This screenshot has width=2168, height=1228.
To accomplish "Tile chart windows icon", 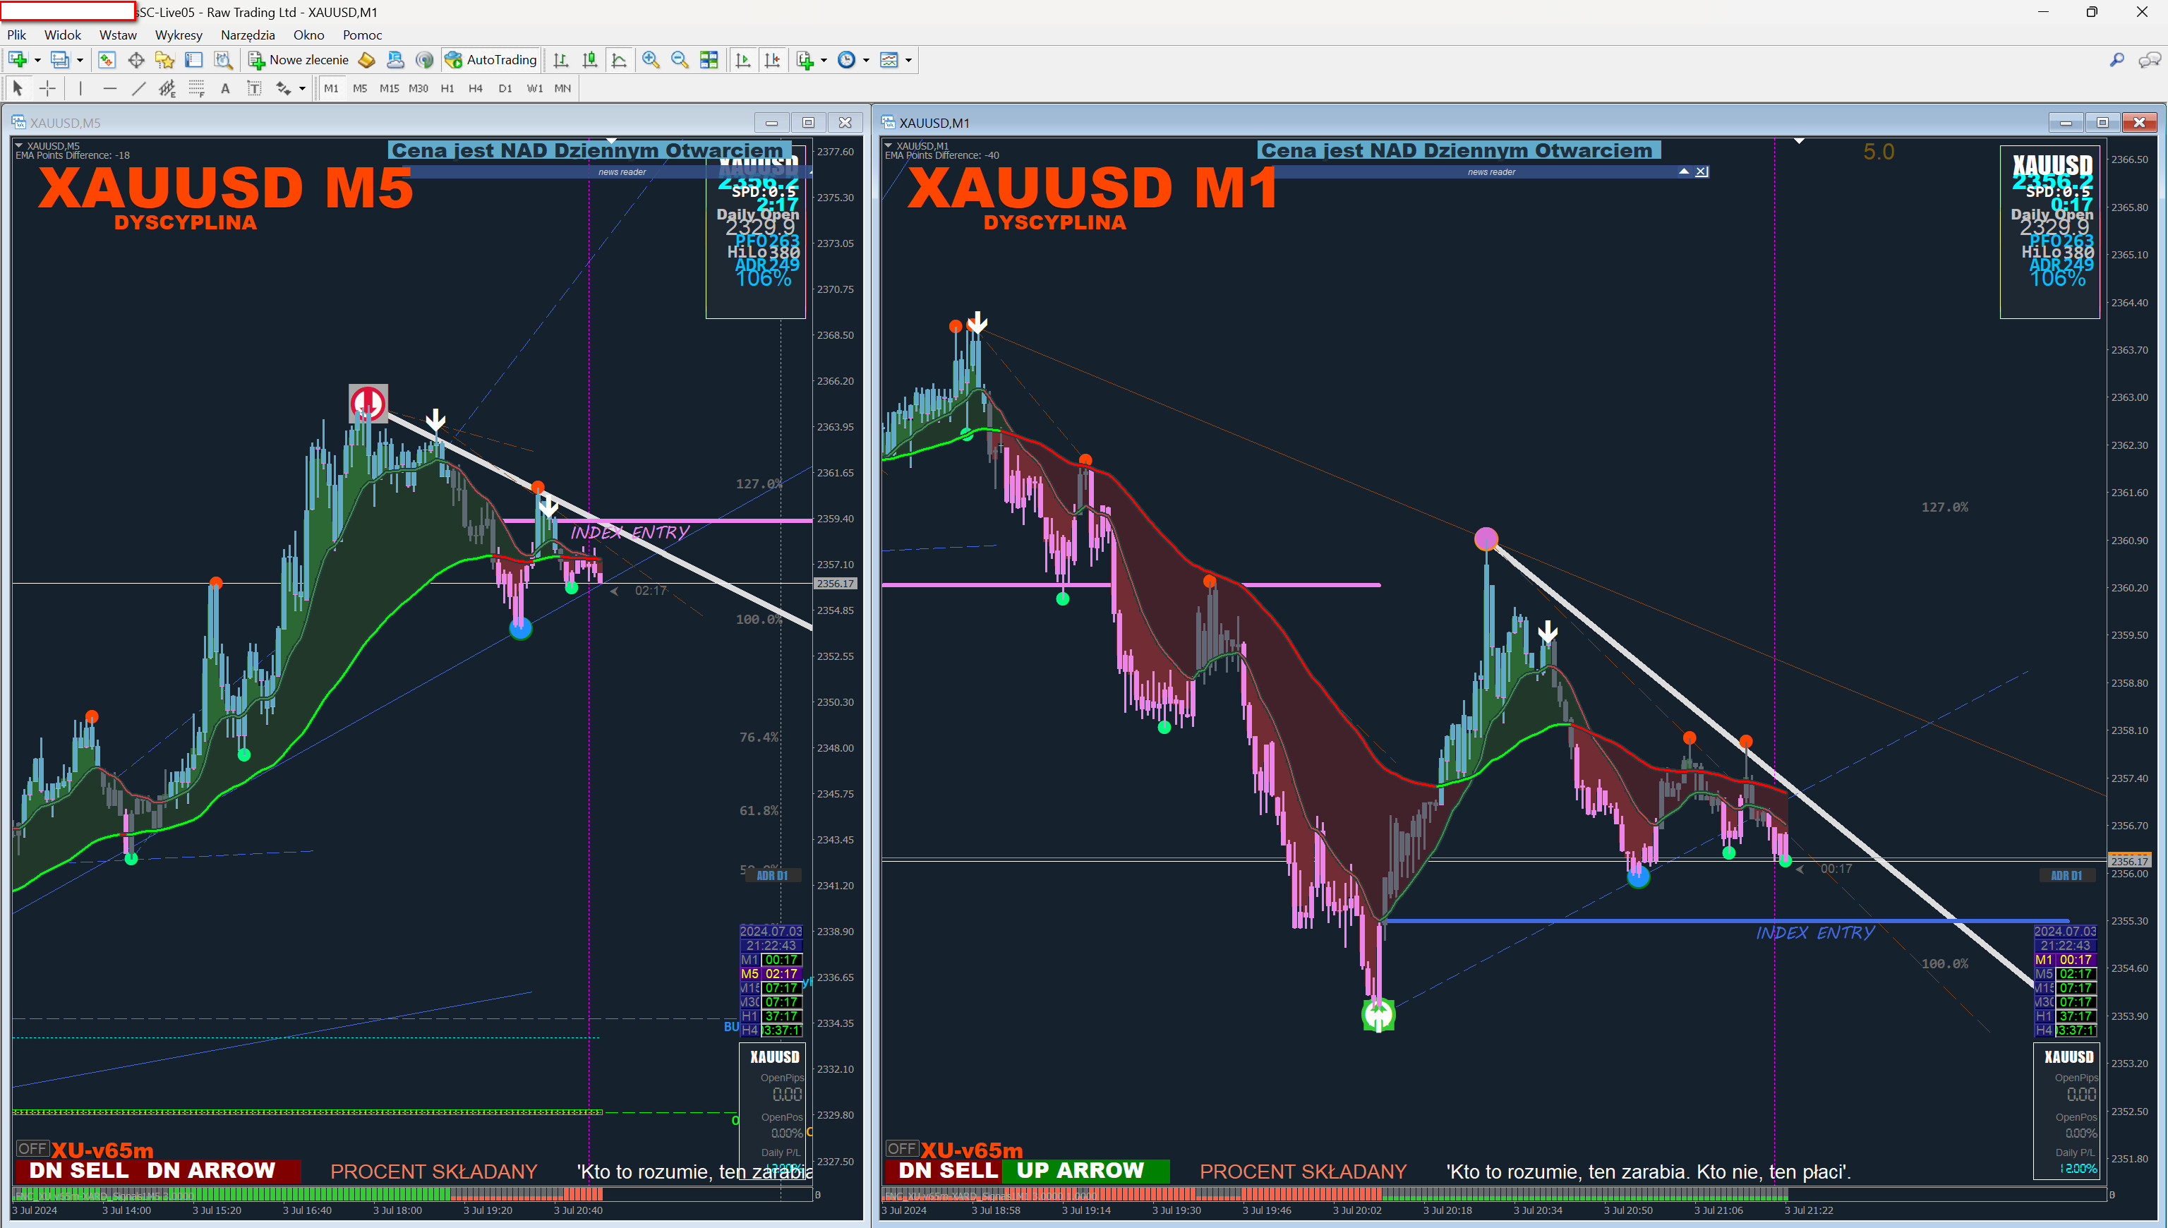I will (709, 60).
